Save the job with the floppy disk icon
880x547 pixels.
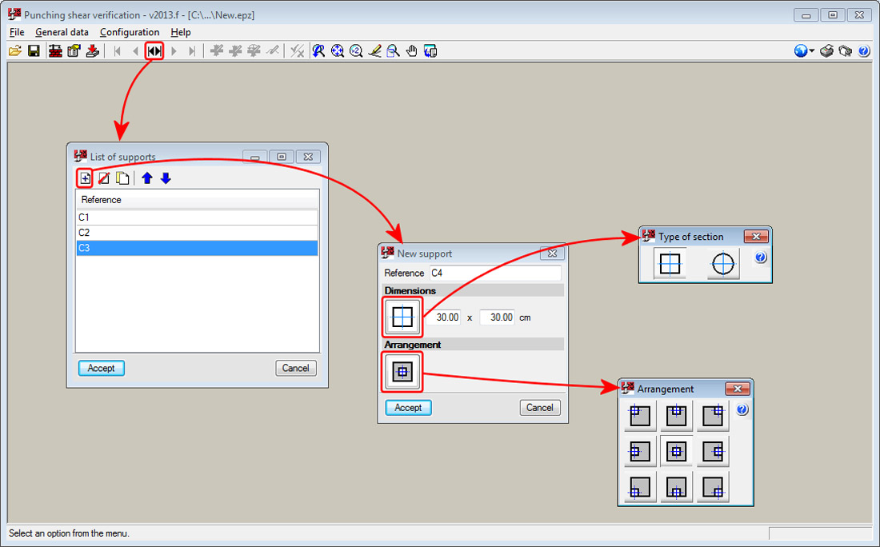(x=34, y=51)
